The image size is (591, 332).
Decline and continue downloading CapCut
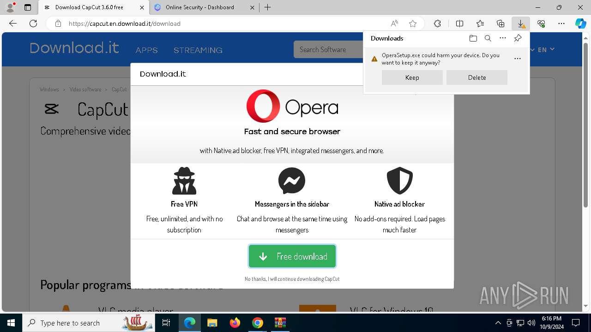pos(292,279)
